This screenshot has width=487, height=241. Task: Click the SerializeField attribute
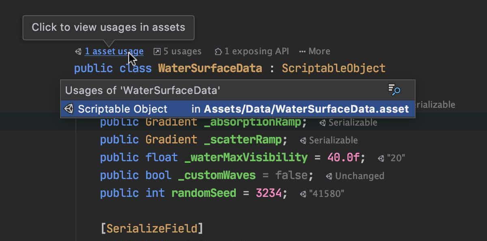(151, 228)
